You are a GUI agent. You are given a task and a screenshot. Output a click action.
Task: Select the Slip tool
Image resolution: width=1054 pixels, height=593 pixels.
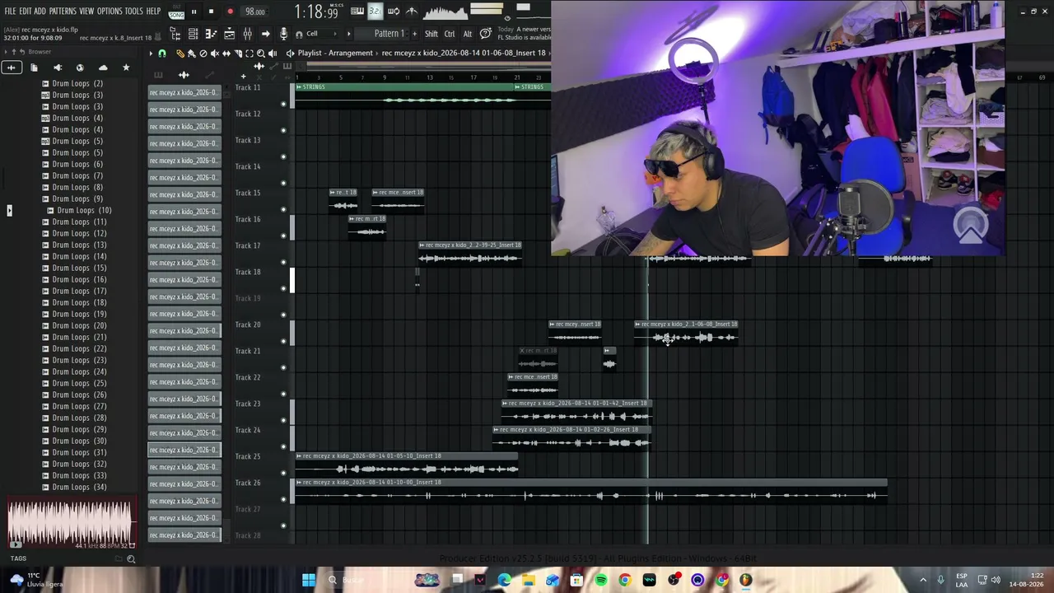coord(226,54)
